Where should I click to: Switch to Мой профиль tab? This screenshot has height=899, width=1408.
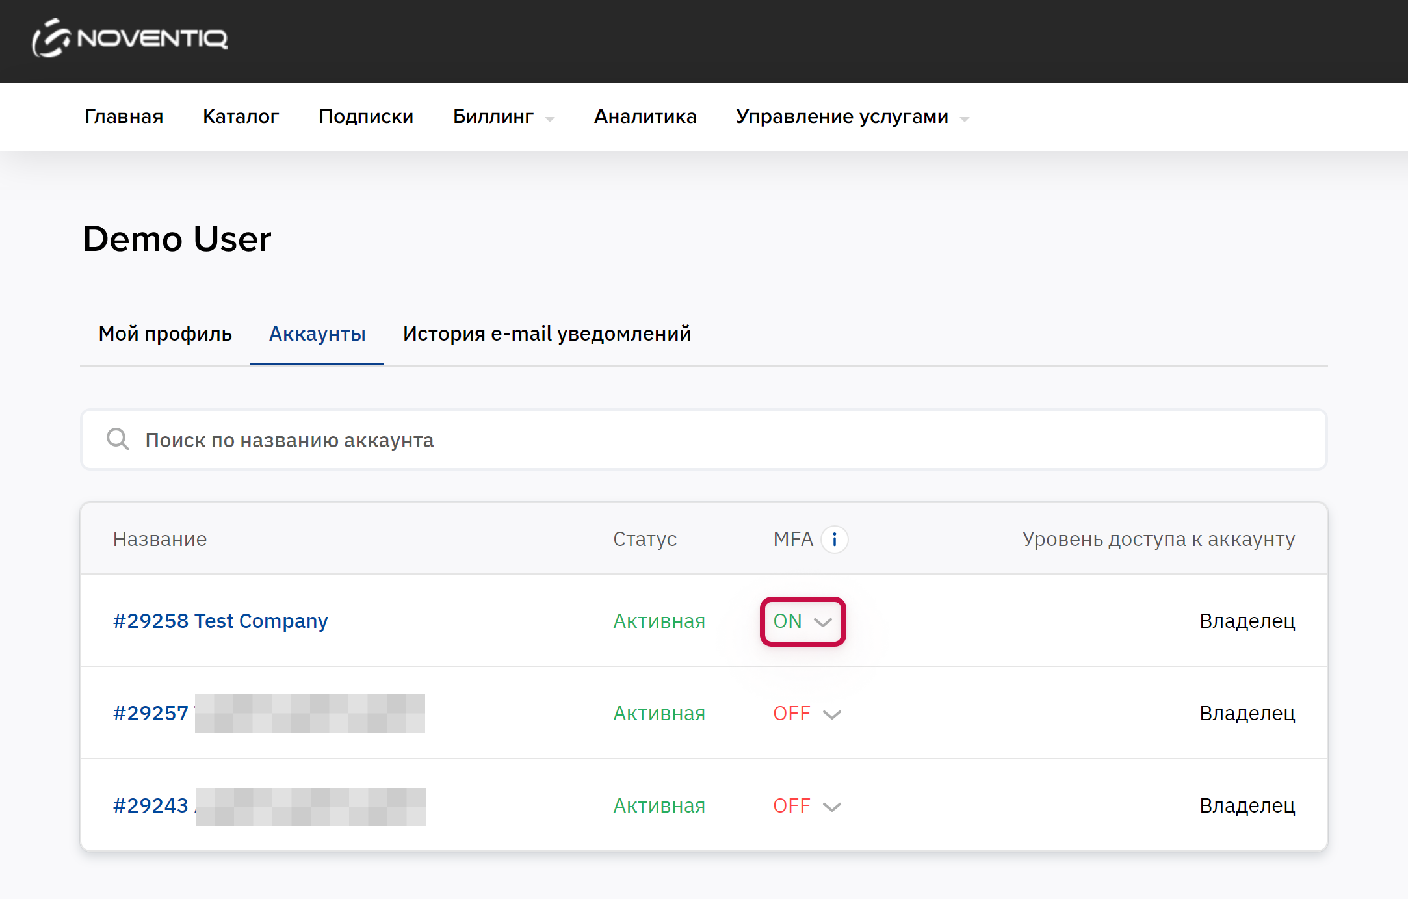(165, 333)
